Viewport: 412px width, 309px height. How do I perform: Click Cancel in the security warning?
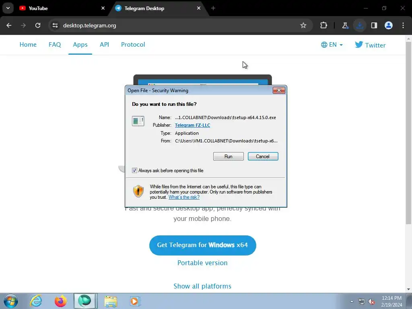point(263,157)
